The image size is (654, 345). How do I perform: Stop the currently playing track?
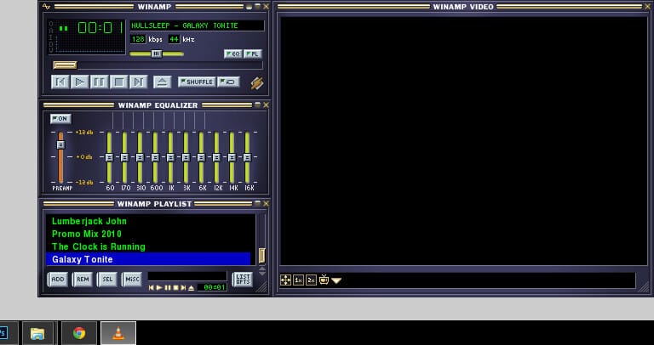tap(118, 82)
